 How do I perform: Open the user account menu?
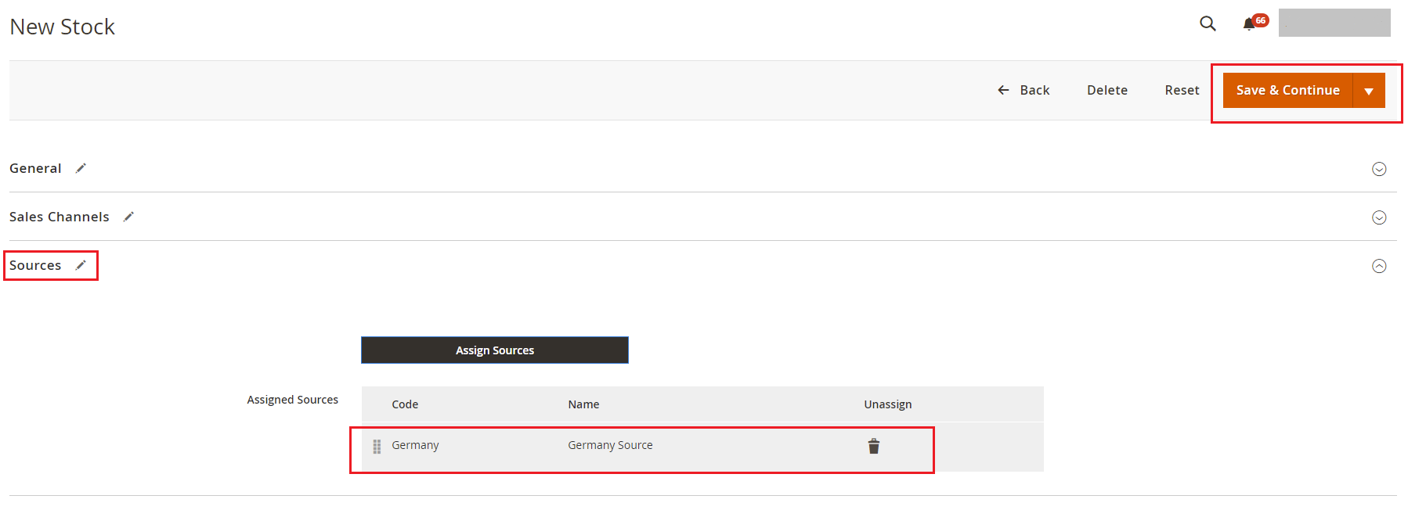1334,23
